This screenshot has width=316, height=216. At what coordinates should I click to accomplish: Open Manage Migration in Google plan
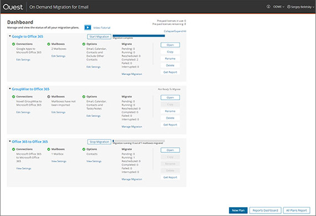pyautogui.click(x=132, y=74)
